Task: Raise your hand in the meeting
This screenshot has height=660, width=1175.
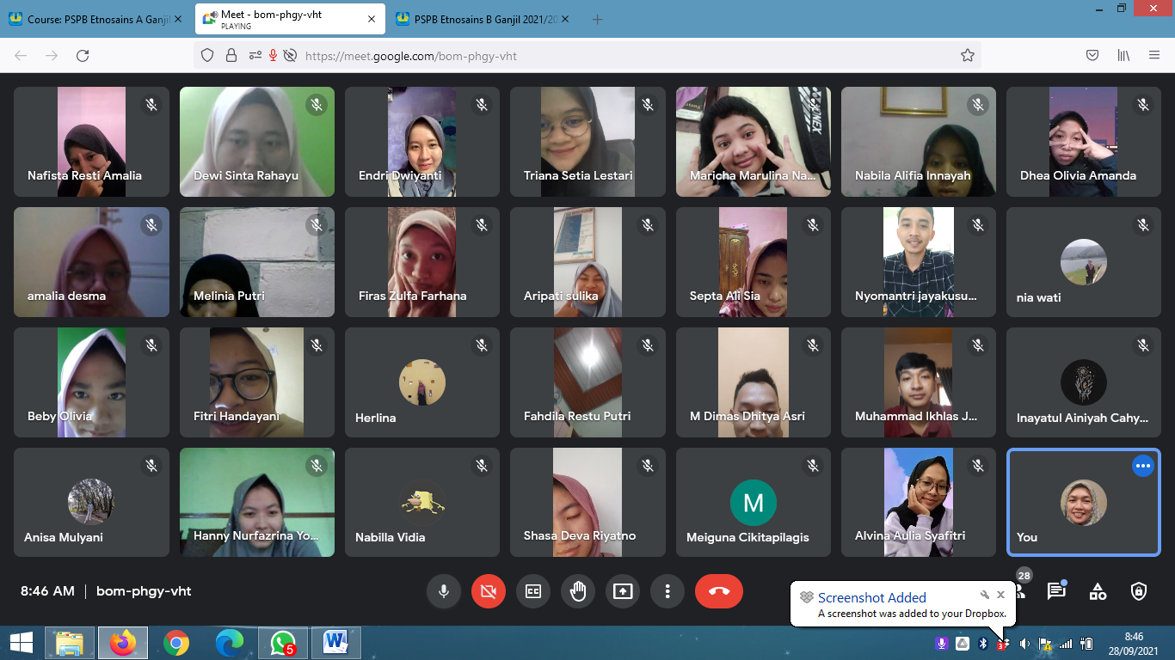Action: tap(577, 591)
